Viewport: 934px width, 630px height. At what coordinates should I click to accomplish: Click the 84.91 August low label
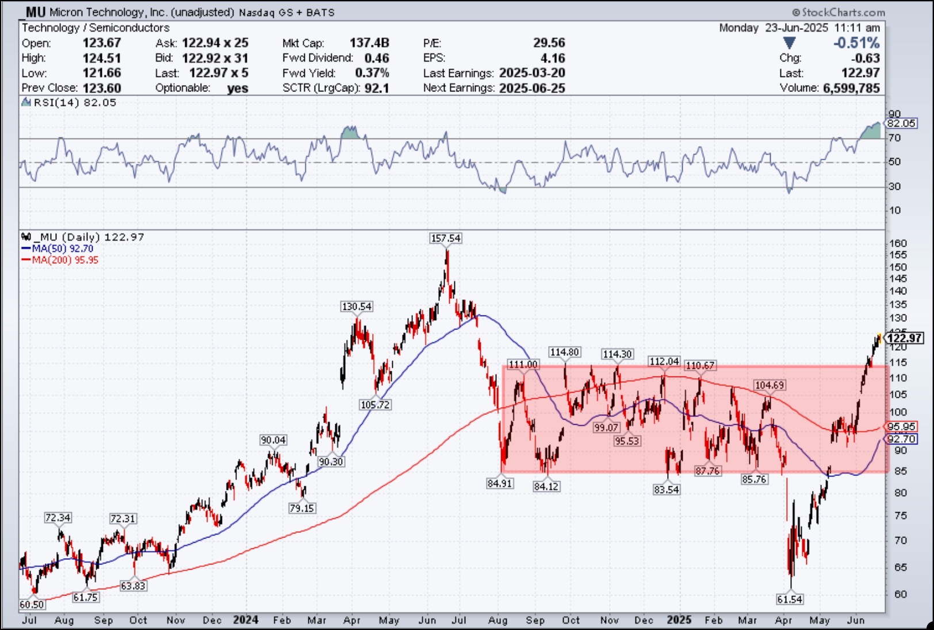pyautogui.click(x=499, y=483)
